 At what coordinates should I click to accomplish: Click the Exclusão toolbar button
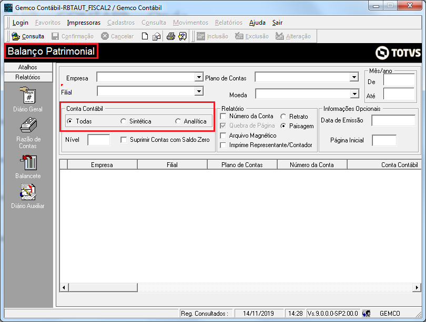251,36
